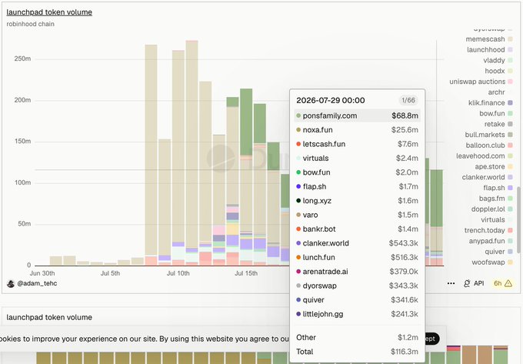This screenshot has width=523, height=364.
Task: Toggle the hoodx legend series
Action: point(498,71)
